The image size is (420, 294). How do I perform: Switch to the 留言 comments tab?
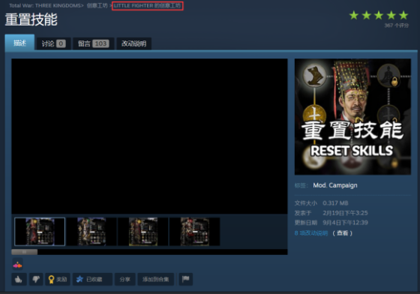point(94,43)
